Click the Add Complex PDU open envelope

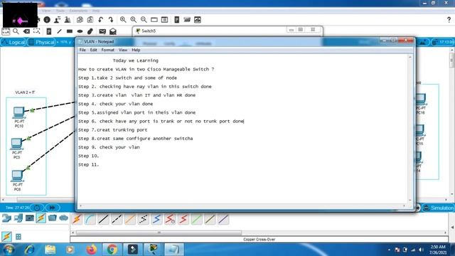point(113,31)
